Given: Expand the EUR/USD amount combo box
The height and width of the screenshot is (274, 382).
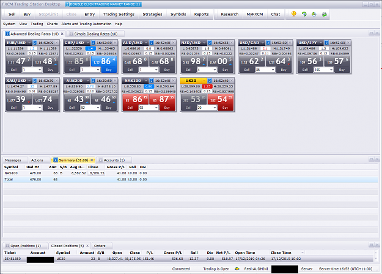Looking at the screenshot, I should click(40, 70).
